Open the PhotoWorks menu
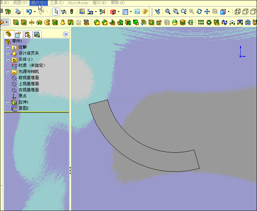Image resolution: width=257 pixels, height=211 pixels. pyautogui.click(x=78, y=3)
